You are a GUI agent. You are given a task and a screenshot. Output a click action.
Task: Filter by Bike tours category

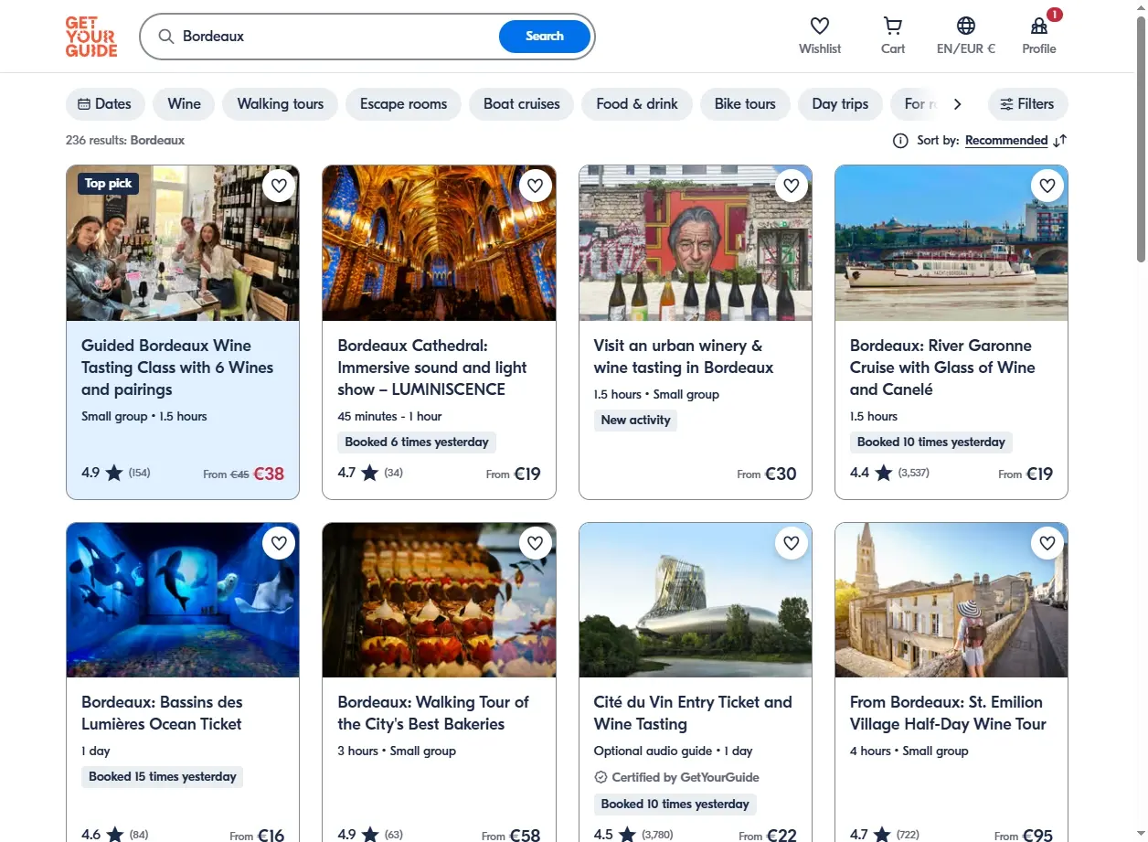(x=745, y=104)
